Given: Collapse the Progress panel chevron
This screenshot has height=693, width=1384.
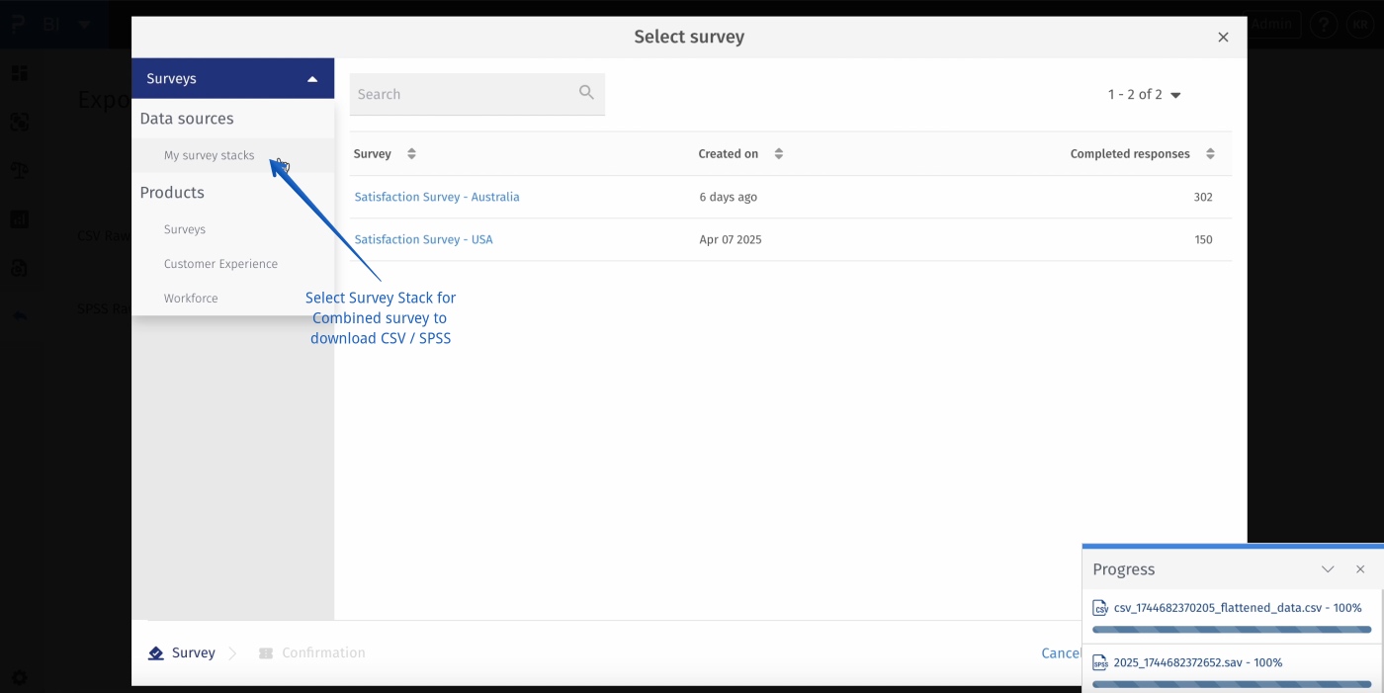Looking at the screenshot, I should tap(1328, 568).
